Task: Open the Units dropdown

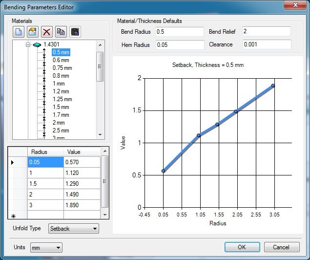Action: [46, 248]
